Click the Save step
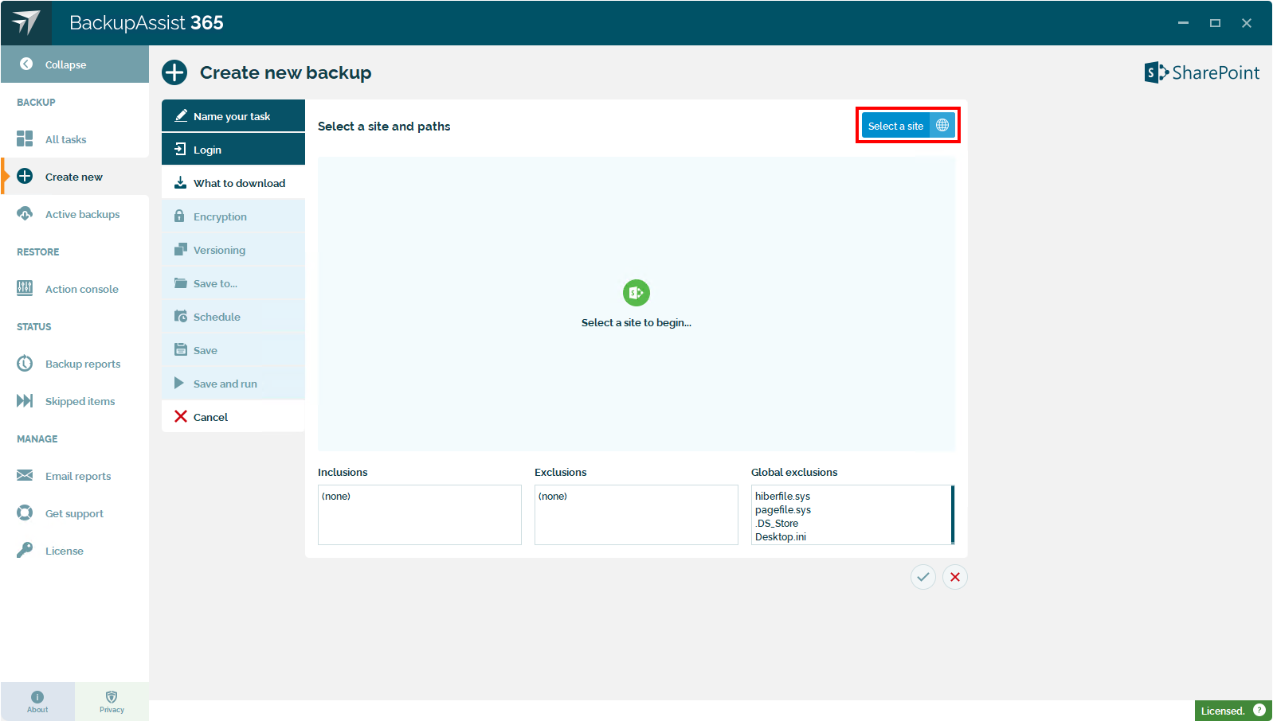Viewport: 1273px width, 721px height. pos(233,350)
